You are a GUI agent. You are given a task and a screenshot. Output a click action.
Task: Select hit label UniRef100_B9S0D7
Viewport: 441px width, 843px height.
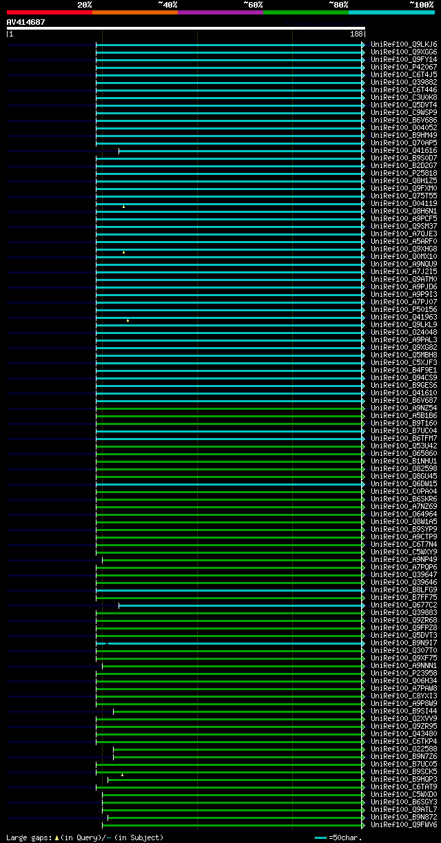click(404, 158)
